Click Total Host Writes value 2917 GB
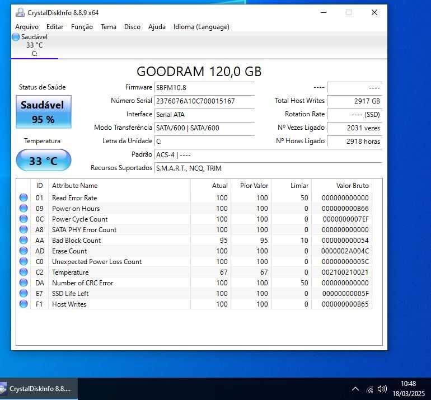431x400 pixels. [x=354, y=101]
